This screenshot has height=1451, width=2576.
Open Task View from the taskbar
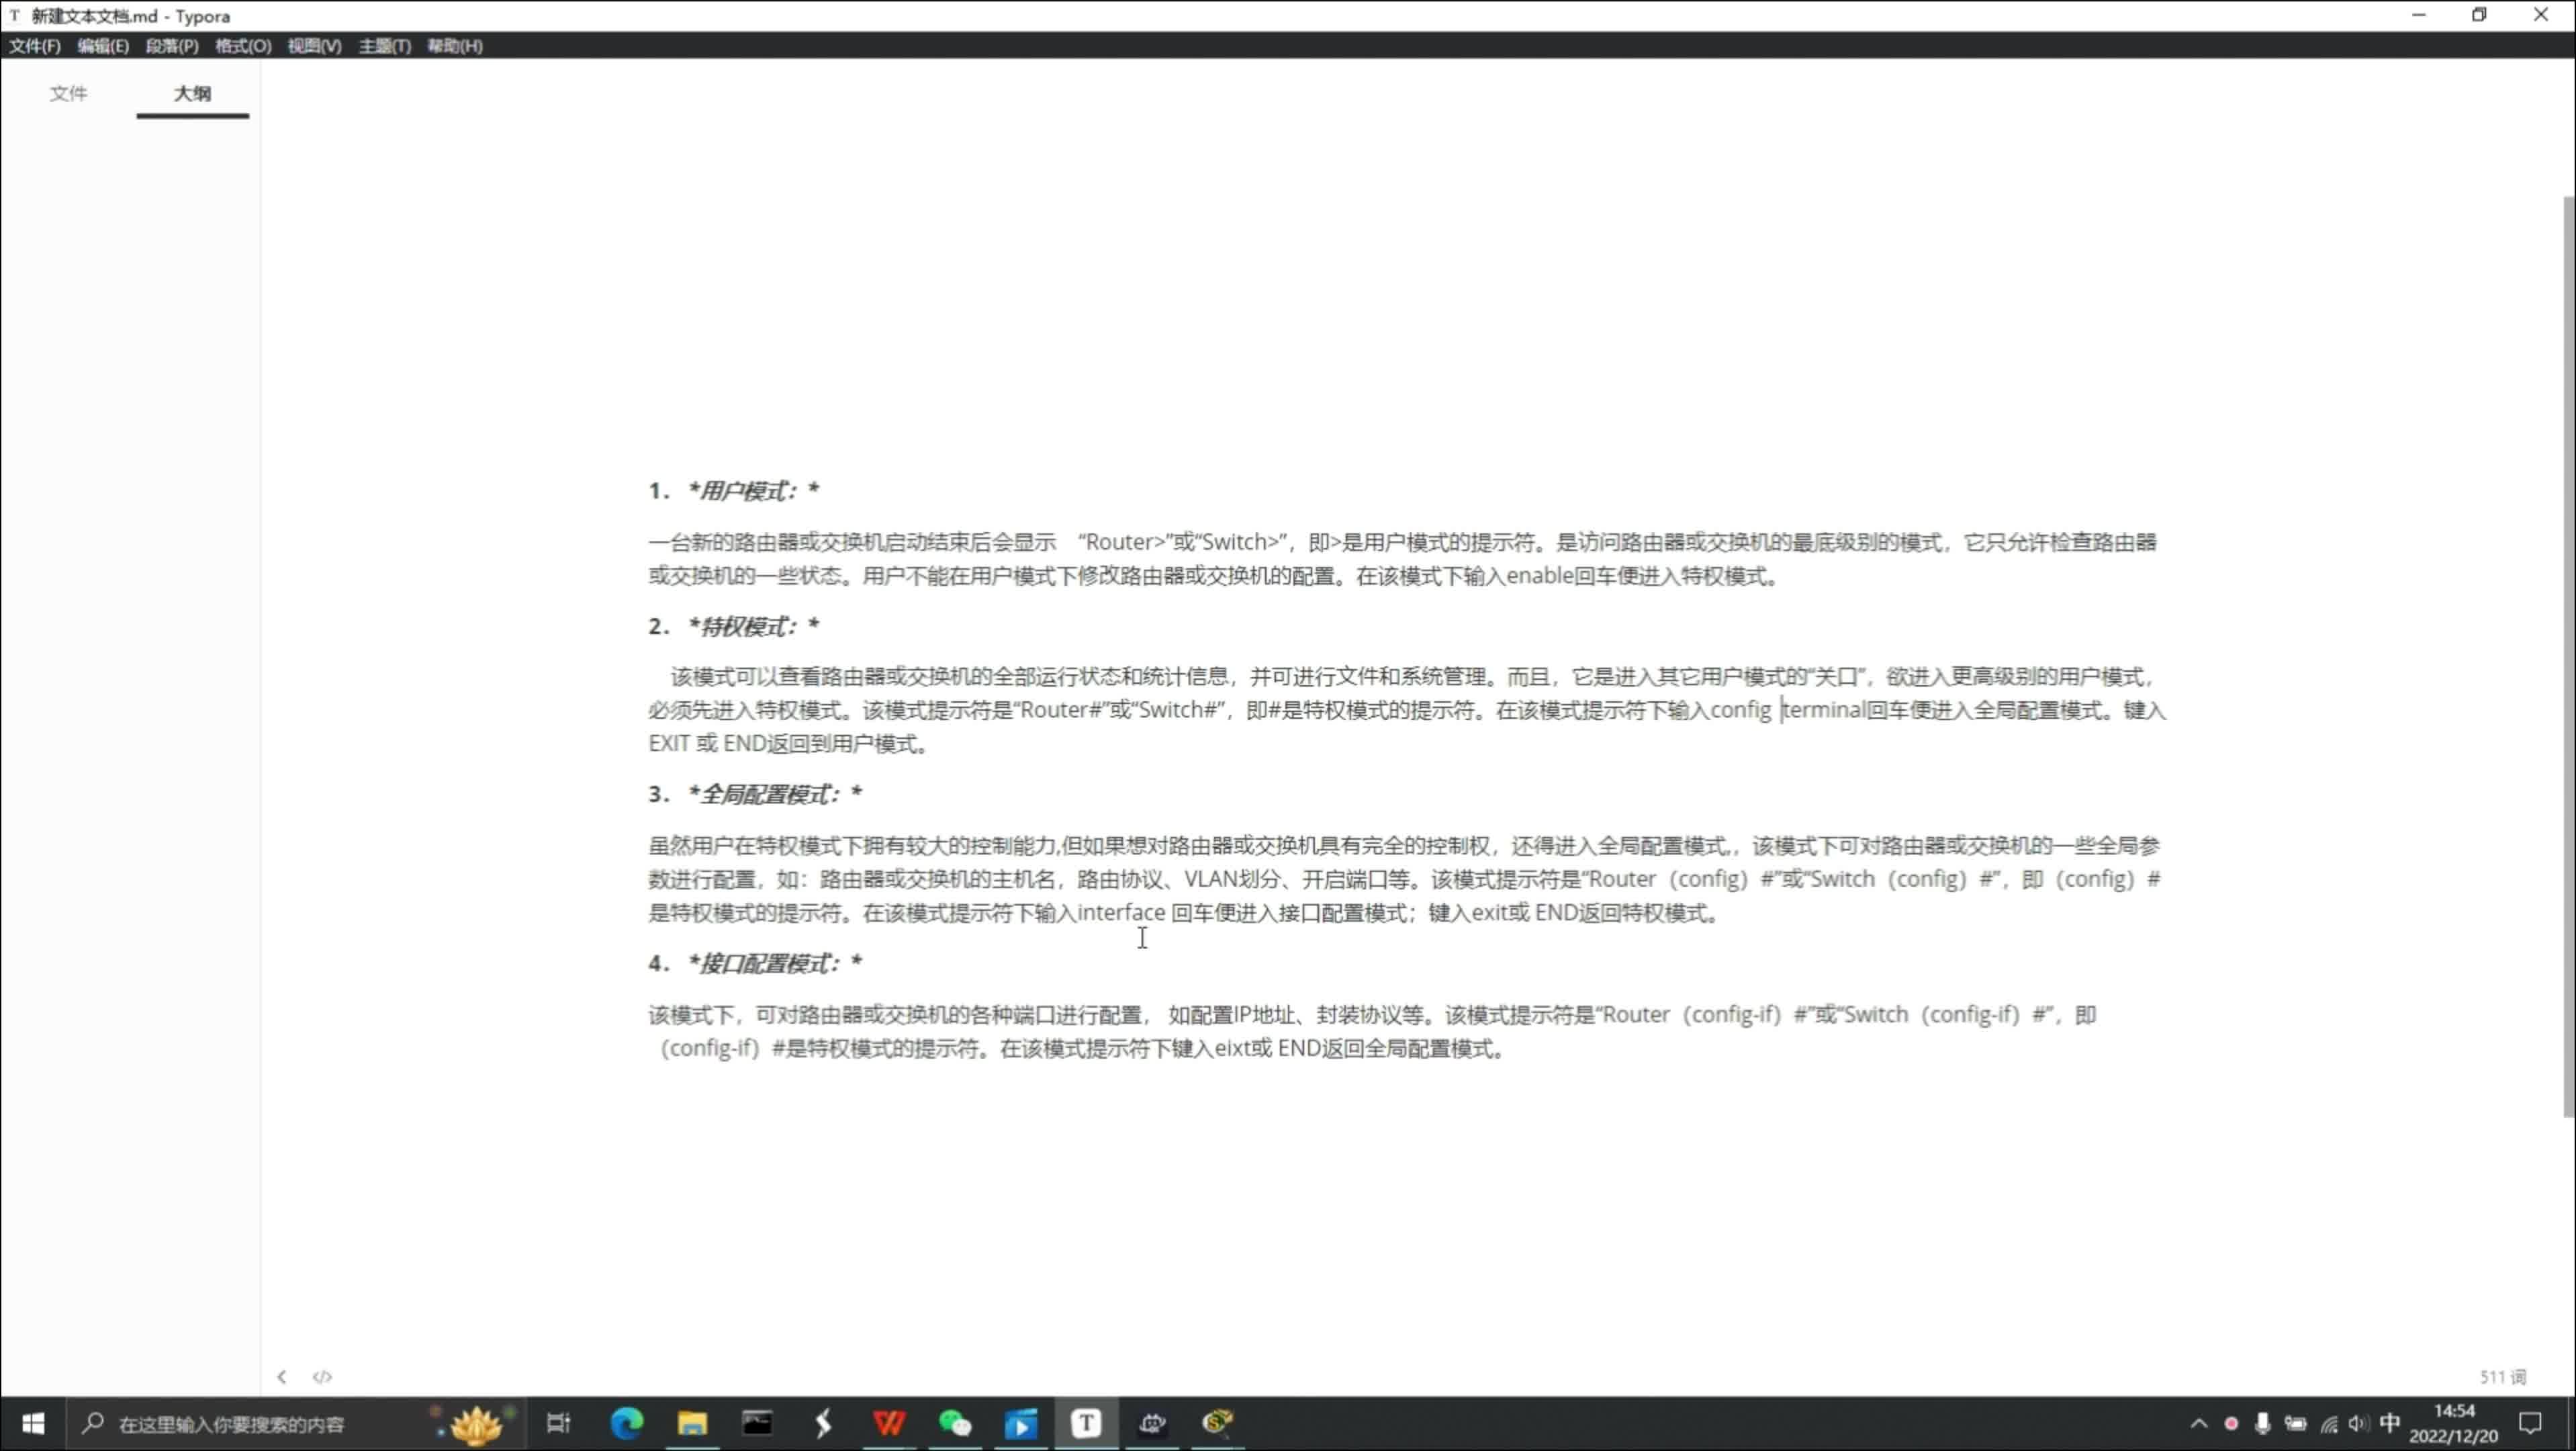(x=558, y=1423)
